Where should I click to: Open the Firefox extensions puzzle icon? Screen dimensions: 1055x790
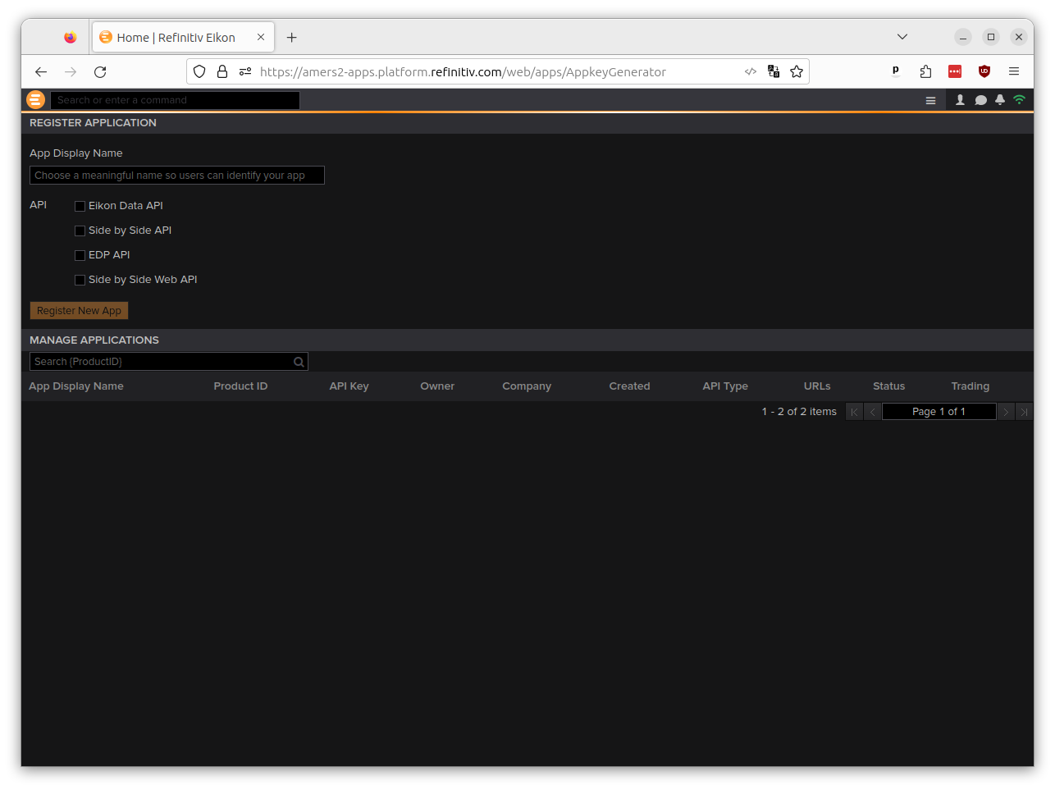[x=925, y=72]
